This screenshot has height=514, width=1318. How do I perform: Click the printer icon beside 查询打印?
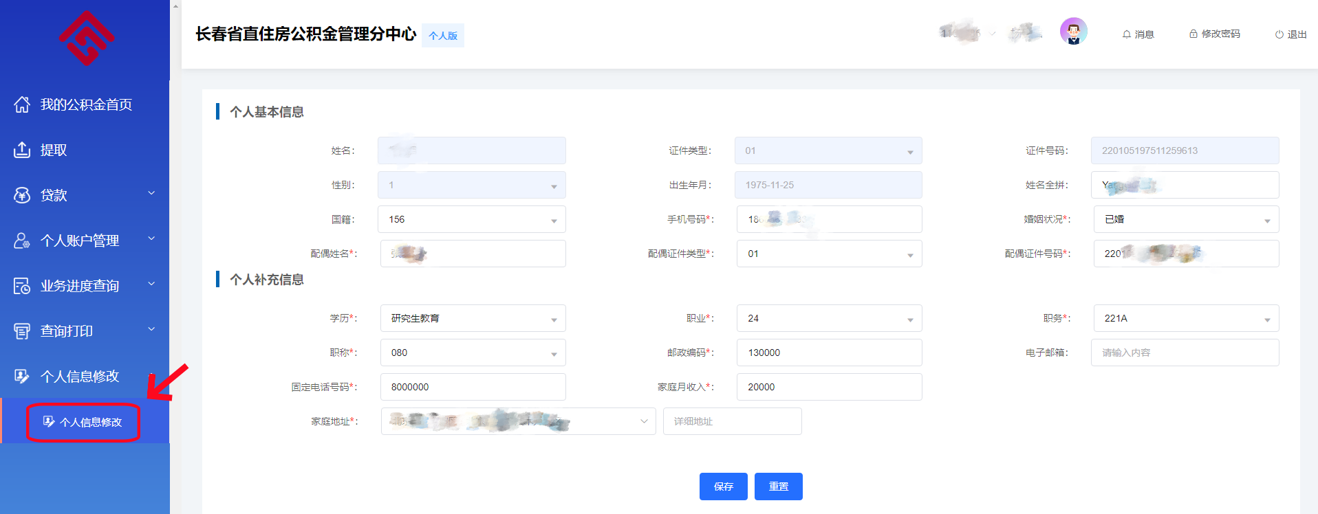pyautogui.click(x=22, y=331)
